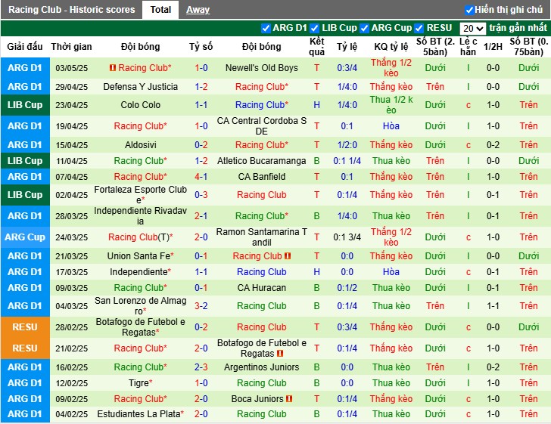Click the KQ tỷ lệ column header
This screenshot has height=424, width=551.
point(391,47)
